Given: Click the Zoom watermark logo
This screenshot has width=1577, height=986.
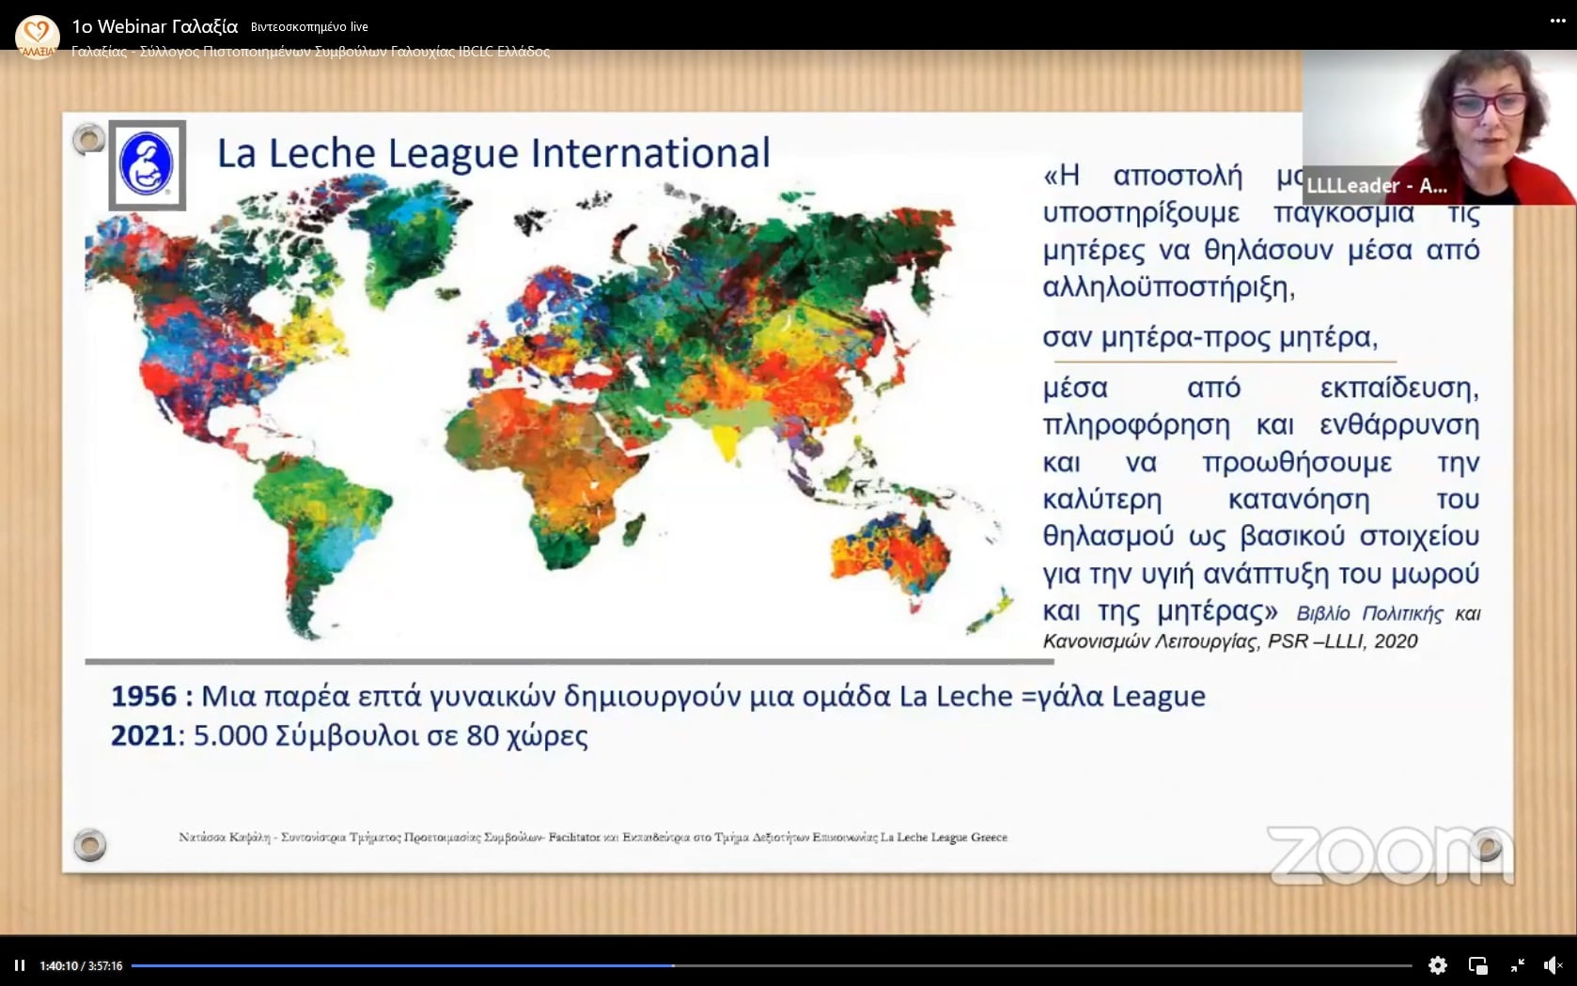Looking at the screenshot, I should tap(1389, 855).
